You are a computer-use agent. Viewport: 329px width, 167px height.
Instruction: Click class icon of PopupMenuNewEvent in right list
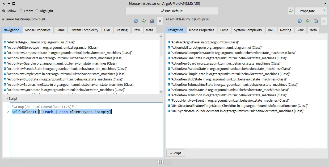pos(169,100)
